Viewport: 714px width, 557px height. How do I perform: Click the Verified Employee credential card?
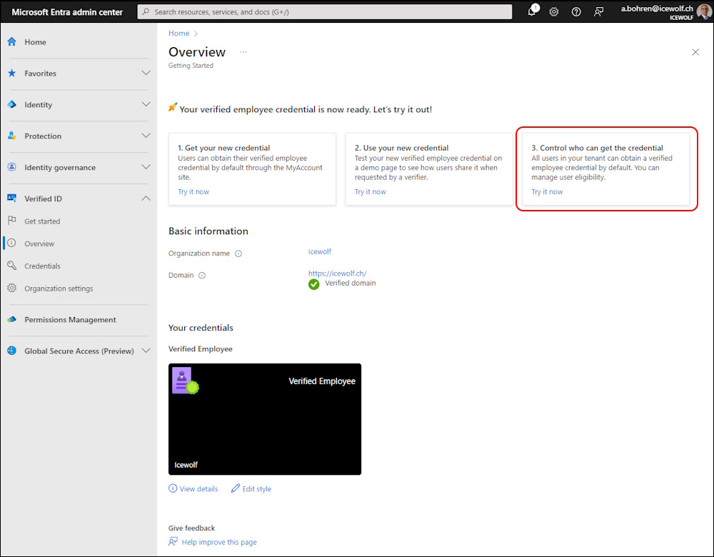[265, 419]
